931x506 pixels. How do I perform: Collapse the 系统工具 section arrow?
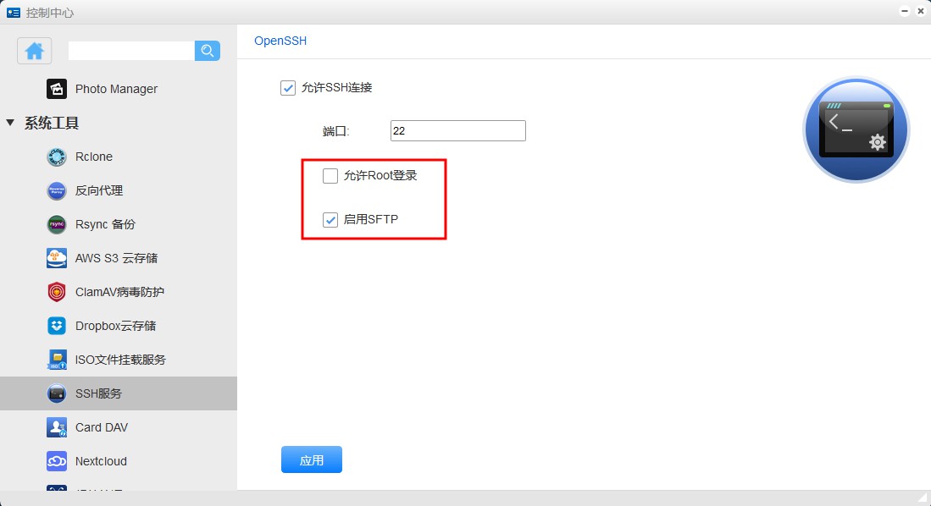(x=10, y=123)
